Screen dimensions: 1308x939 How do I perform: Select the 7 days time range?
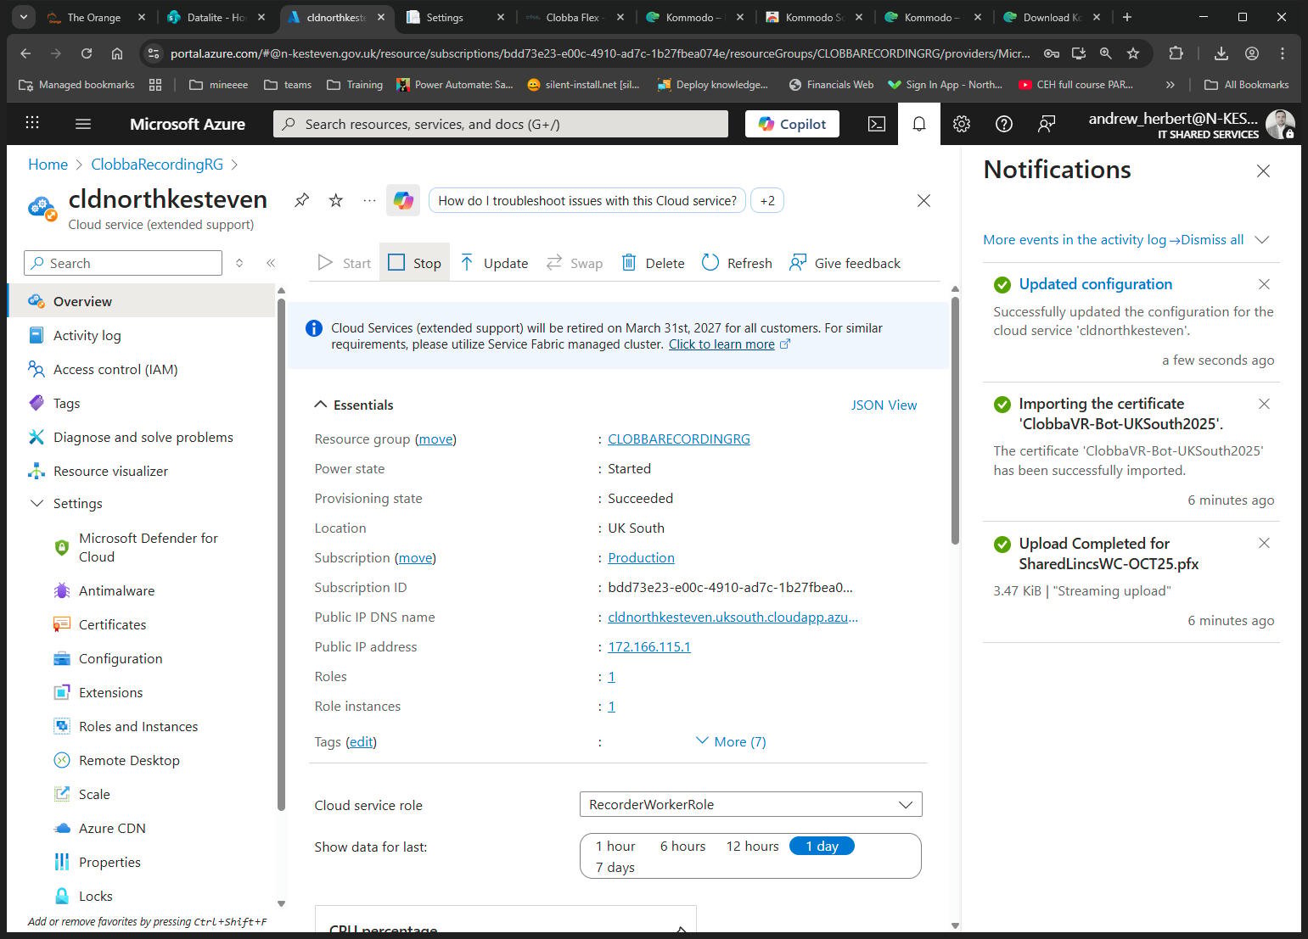point(615,867)
